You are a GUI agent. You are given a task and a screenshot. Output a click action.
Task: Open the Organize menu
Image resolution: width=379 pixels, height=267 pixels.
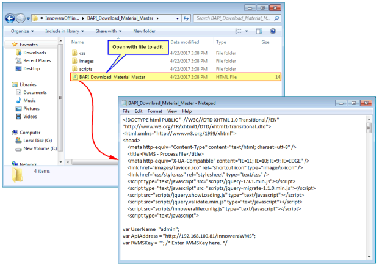[22, 31]
